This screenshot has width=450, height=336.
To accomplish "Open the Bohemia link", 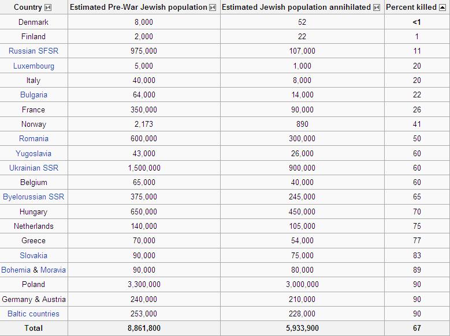I will tap(16, 270).
